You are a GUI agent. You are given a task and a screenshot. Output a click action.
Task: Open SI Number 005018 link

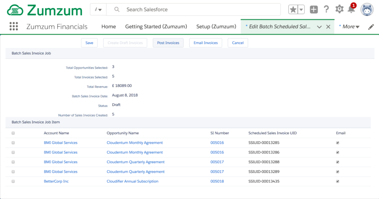[x=217, y=181]
